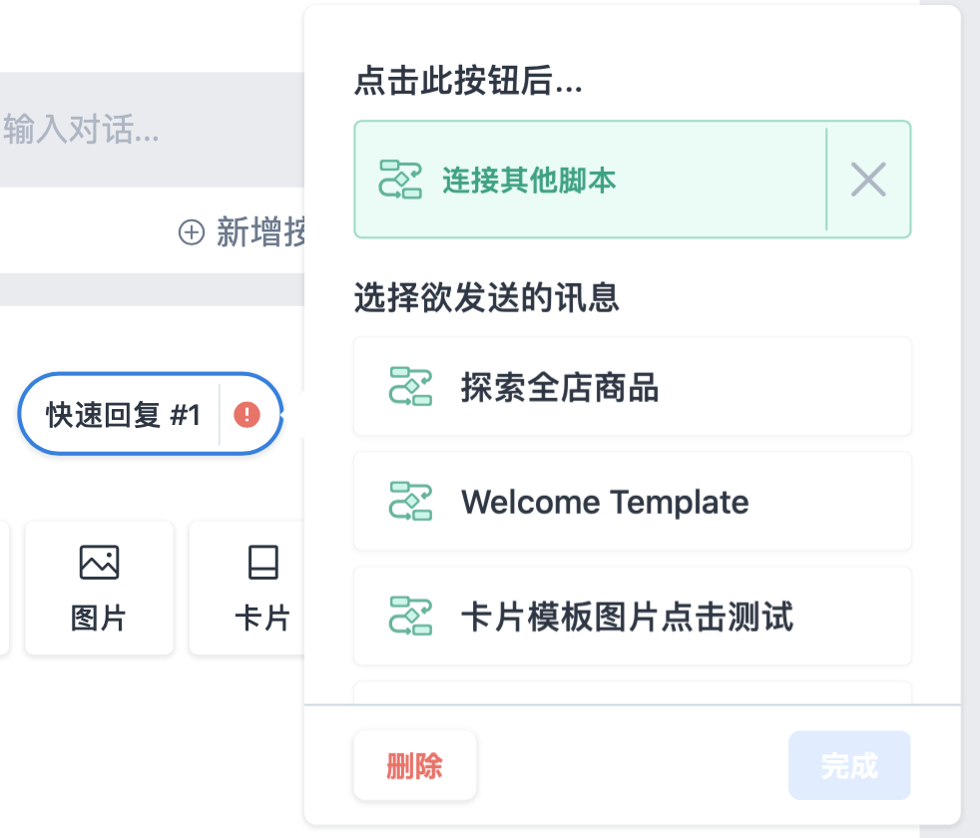The width and height of the screenshot is (980, 838).
Task: Select the 快速回复 #1 quick reply chip
Action: tap(150, 414)
